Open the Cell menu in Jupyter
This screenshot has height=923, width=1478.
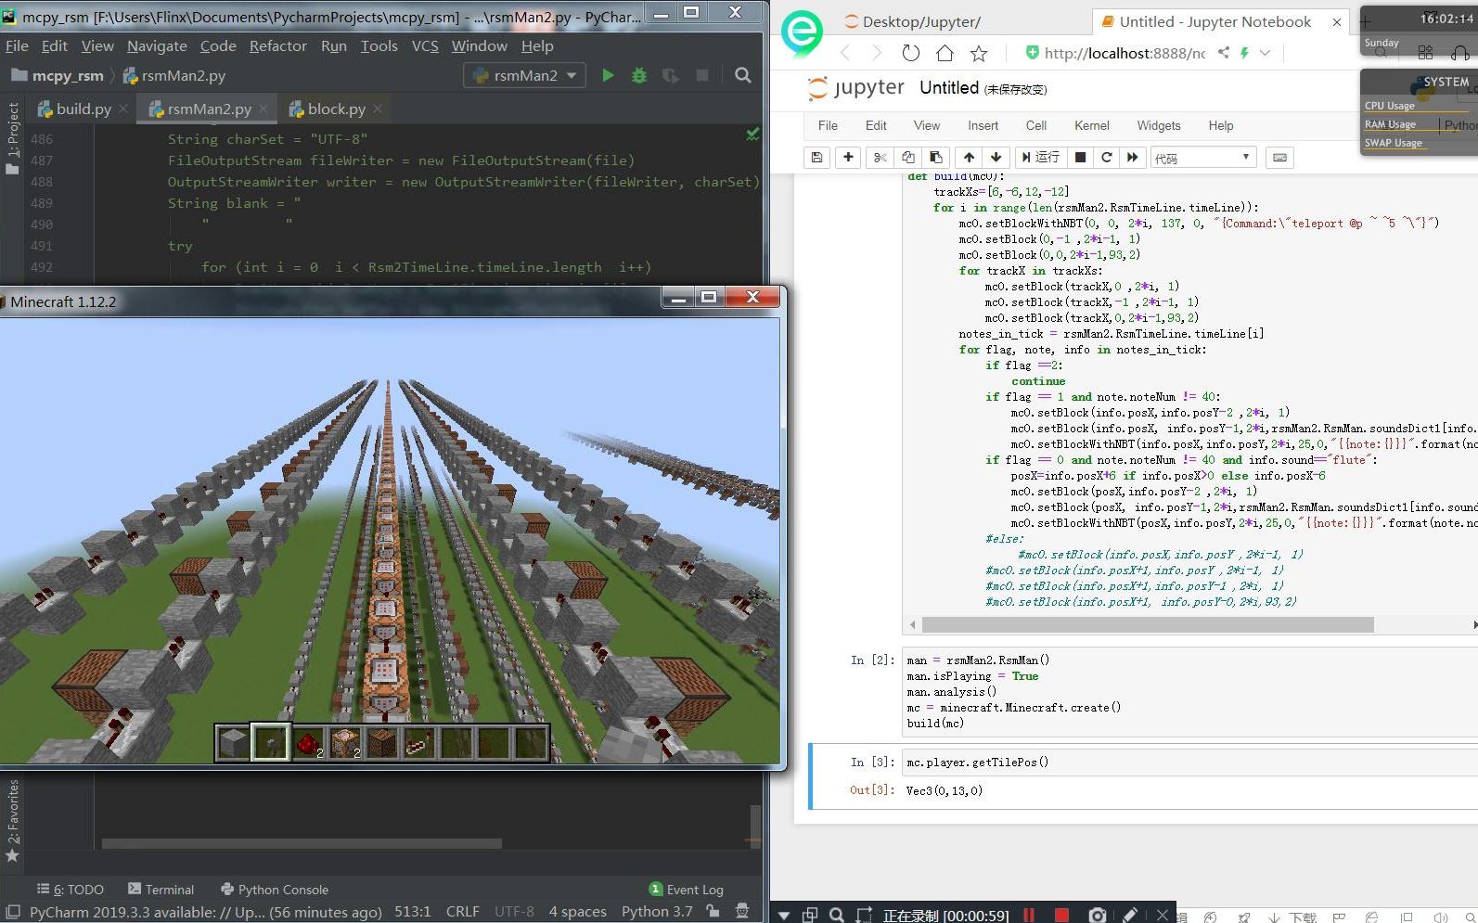[1036, 125]
